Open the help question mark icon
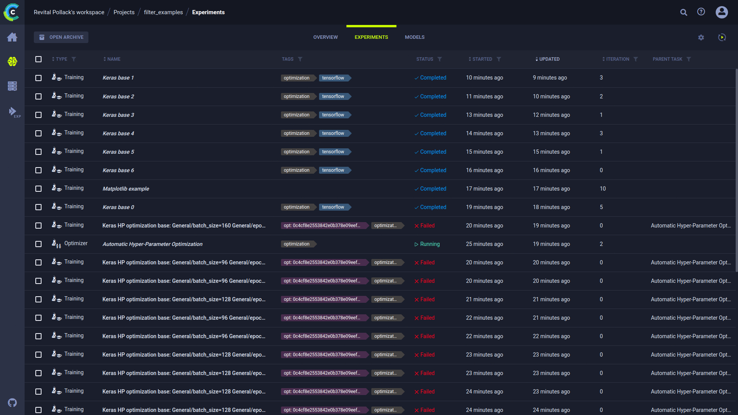The image size is (738, 415). [701, 12]
